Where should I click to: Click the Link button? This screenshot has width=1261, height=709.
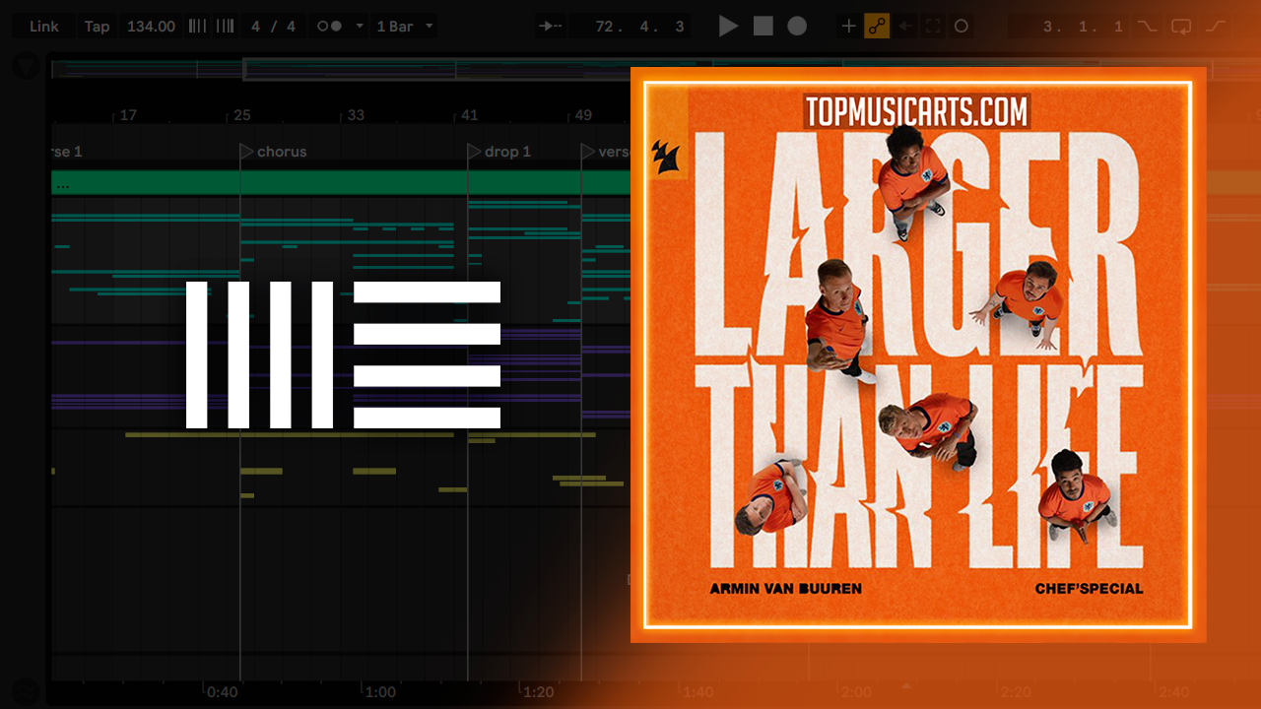[44, 27]
